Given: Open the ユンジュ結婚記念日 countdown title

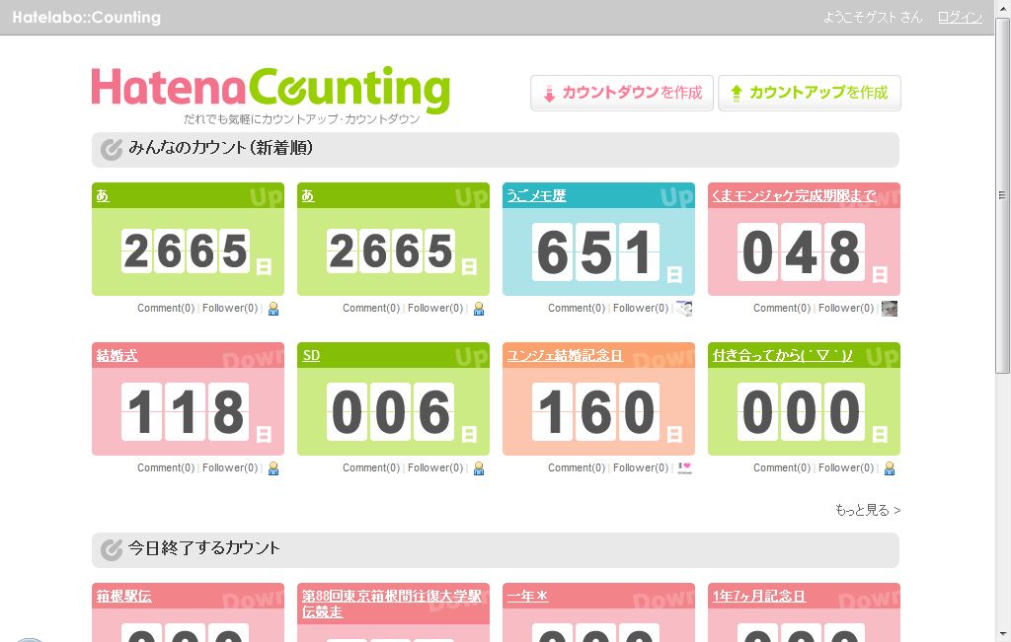Looking at the screenshot, I should point(564,355).
